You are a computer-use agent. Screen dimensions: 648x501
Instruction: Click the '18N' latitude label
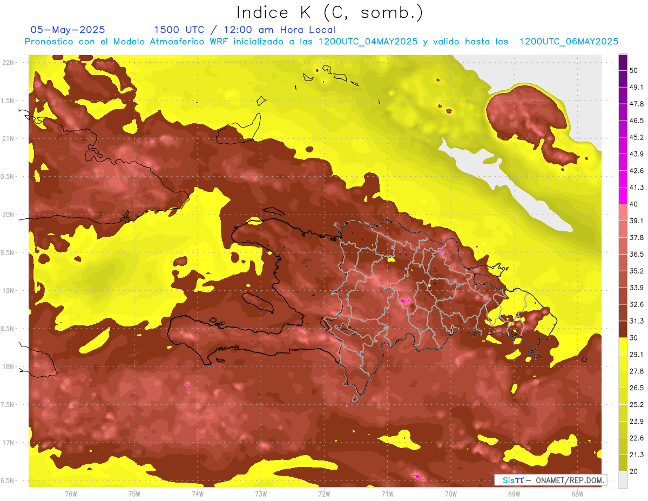[9, 366]
